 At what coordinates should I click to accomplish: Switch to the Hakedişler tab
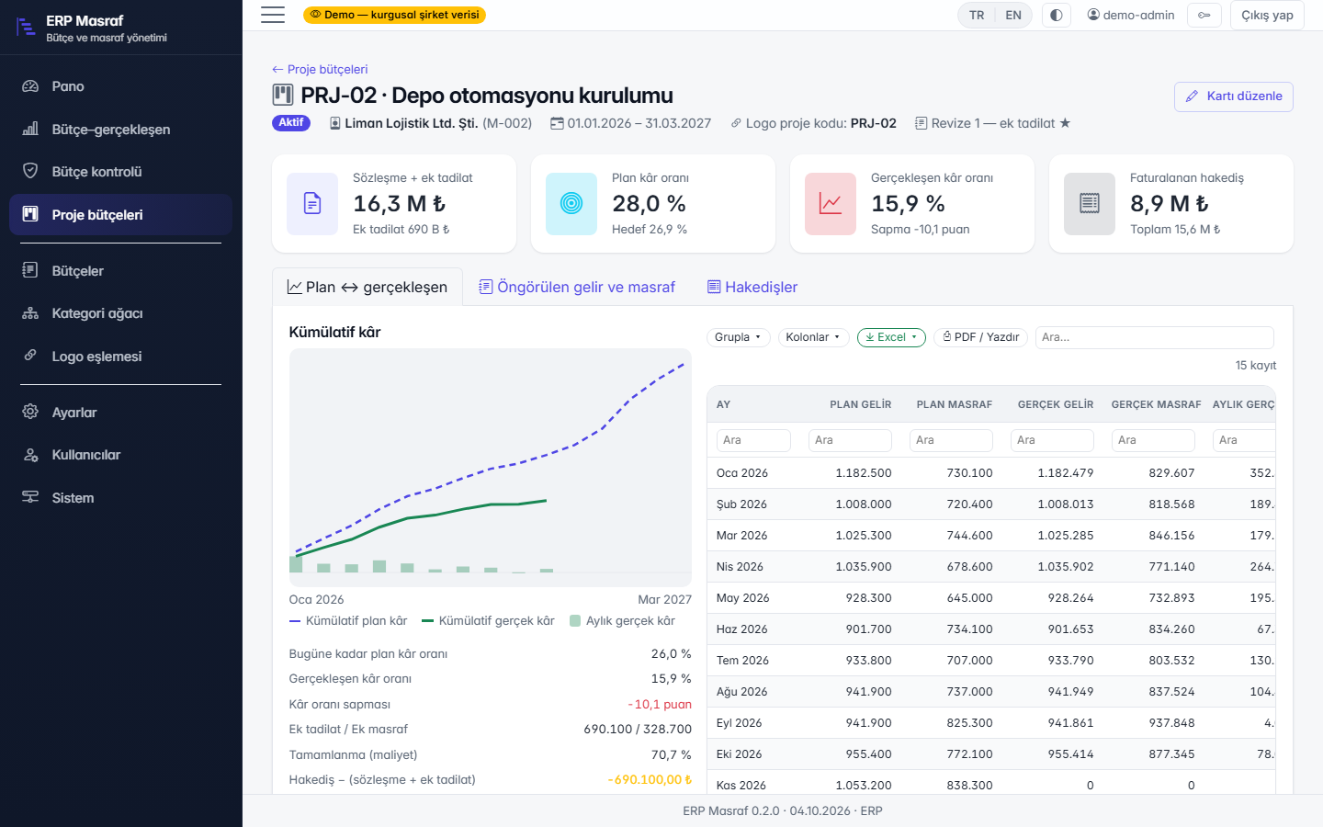[752, 288]
